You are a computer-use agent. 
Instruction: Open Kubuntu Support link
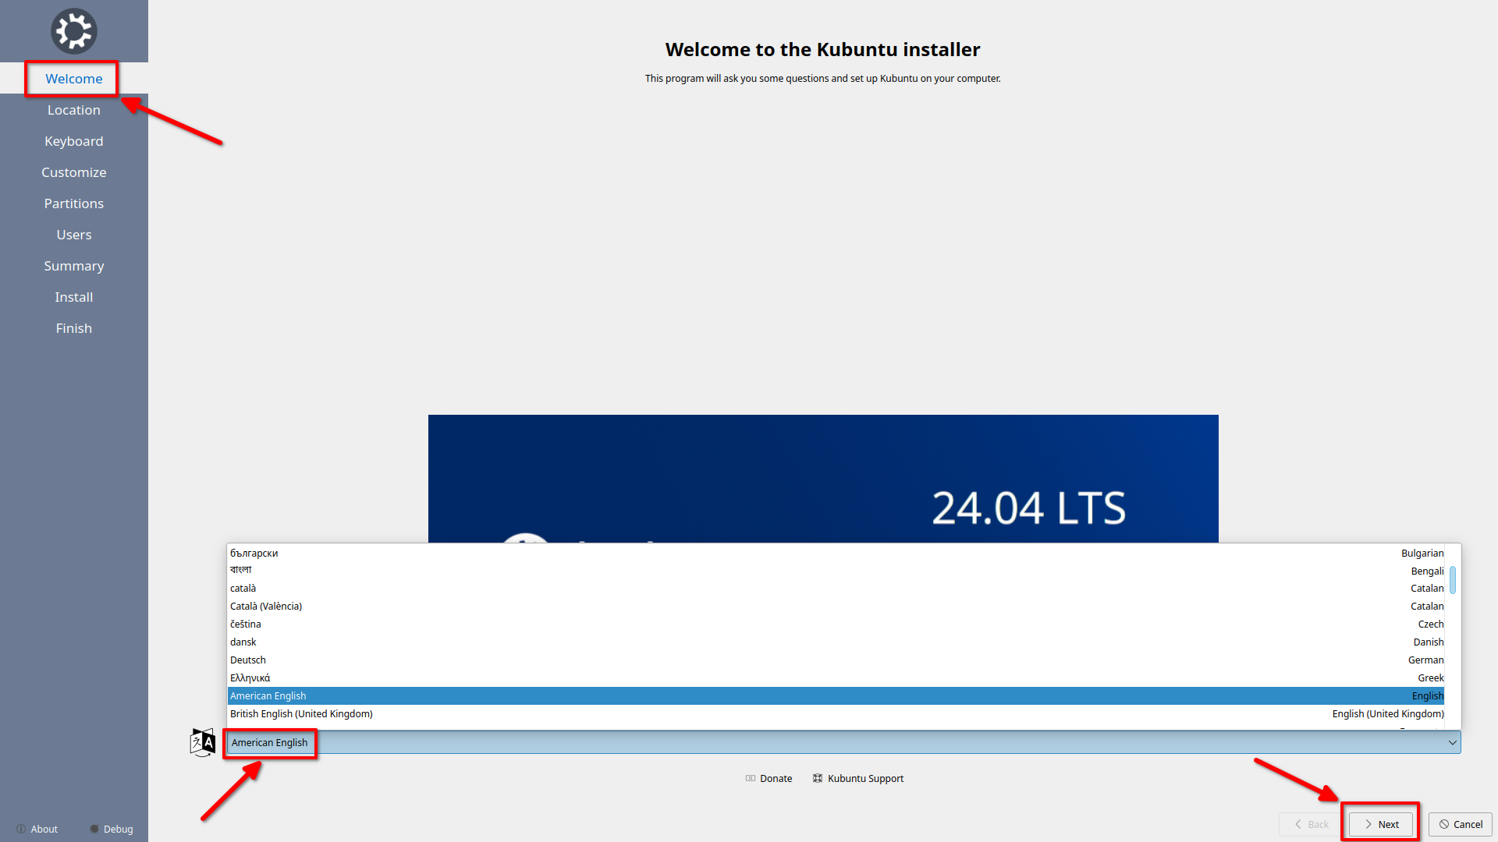864,778
